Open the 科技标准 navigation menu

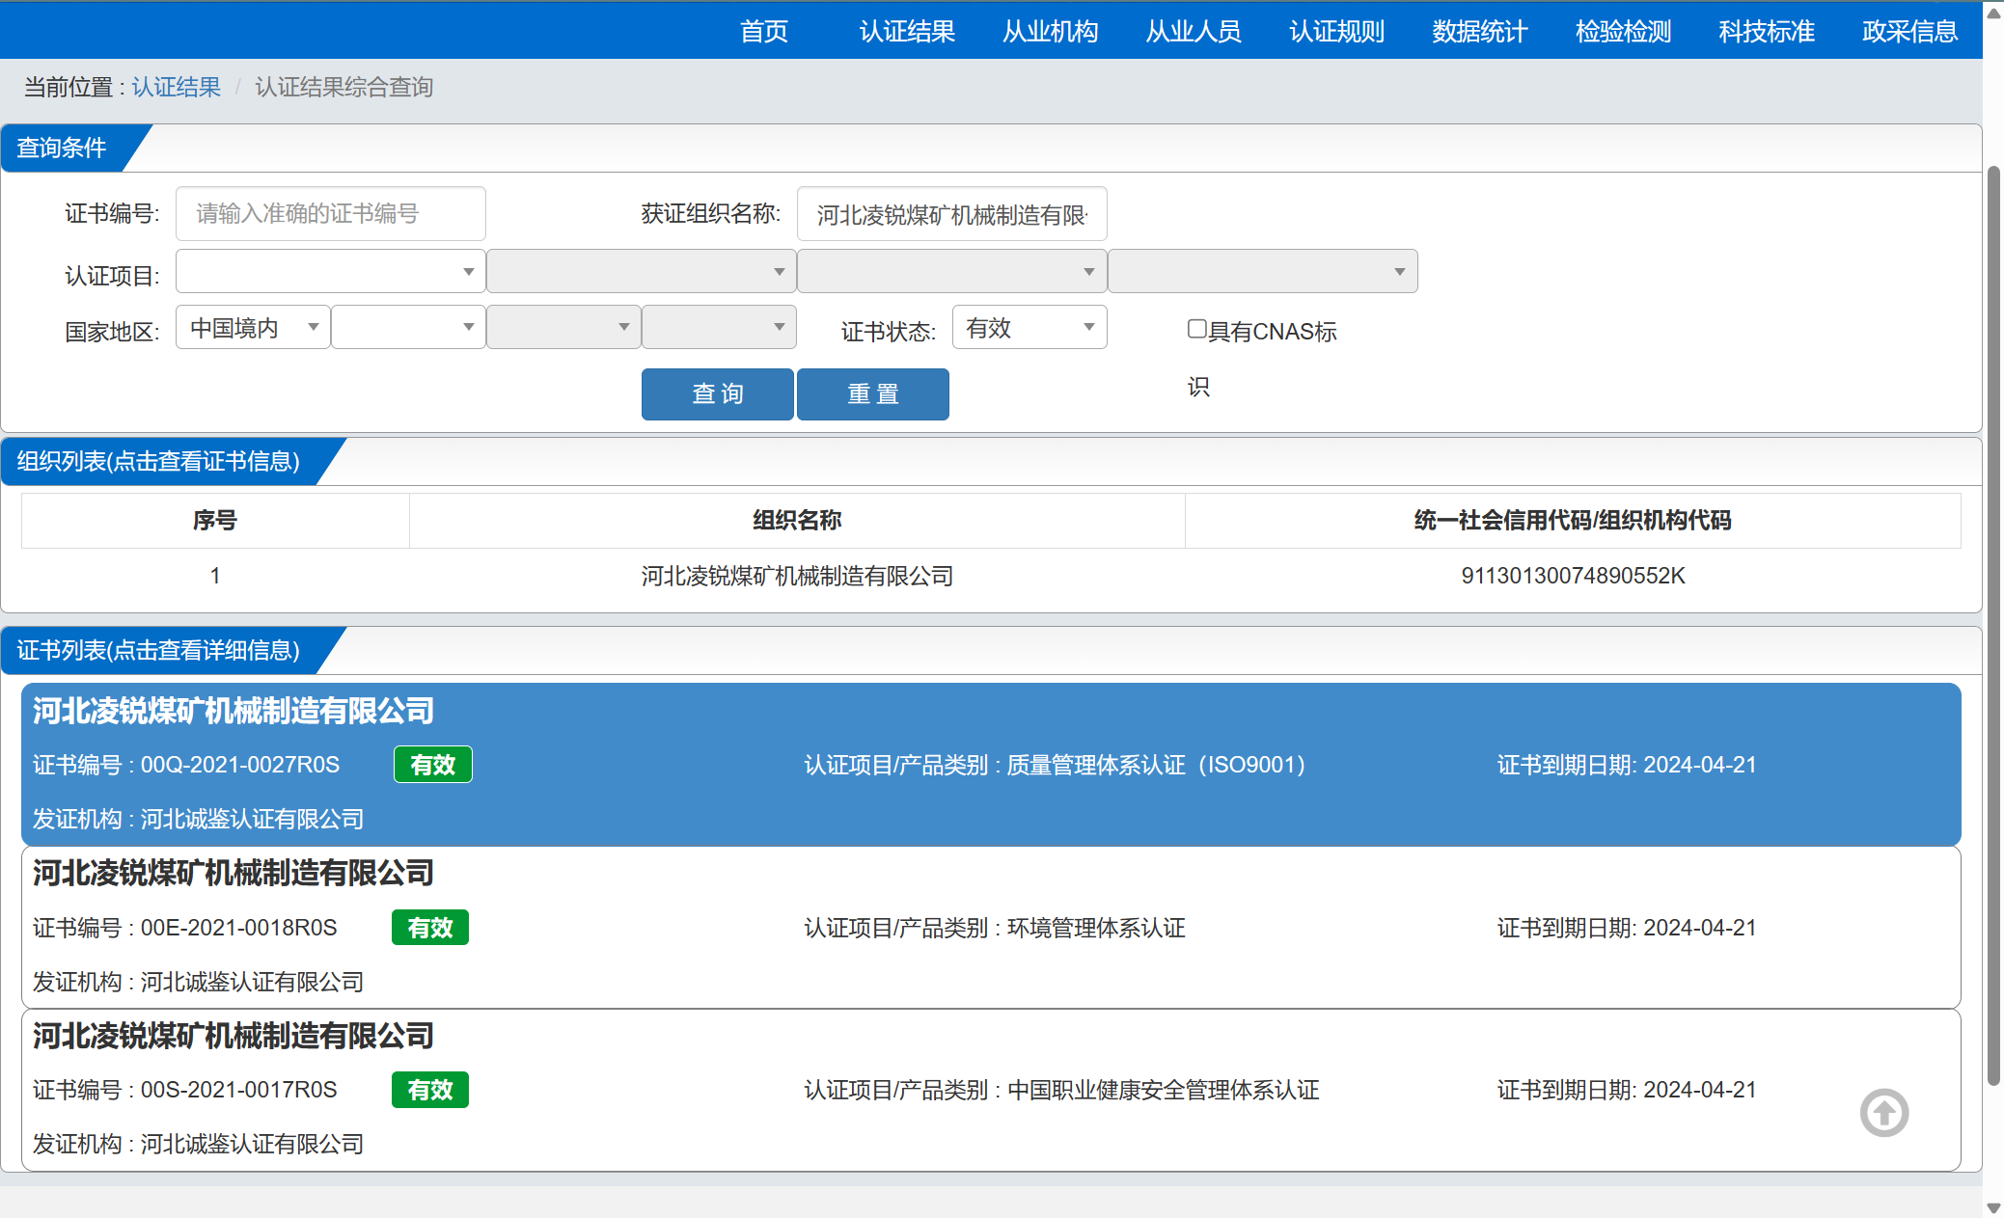[x=1767, y=31]
